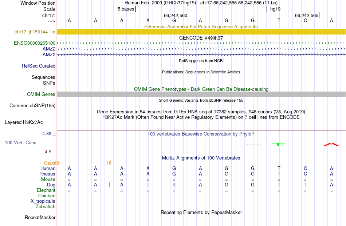
Task: Click the chr17:66,242,556-66,242,566 (11 bp) position text
Action: click(x=239, y=3)
